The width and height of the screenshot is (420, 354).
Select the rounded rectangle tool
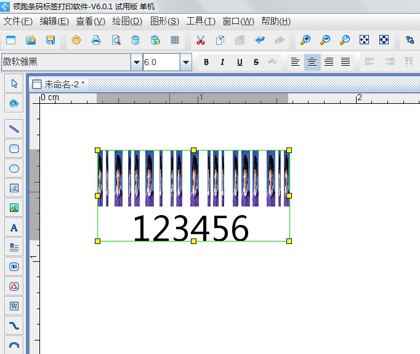click(14, 149)
